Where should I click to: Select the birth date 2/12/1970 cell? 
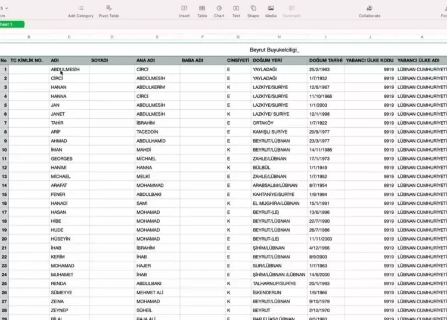(x=325, y=310)
